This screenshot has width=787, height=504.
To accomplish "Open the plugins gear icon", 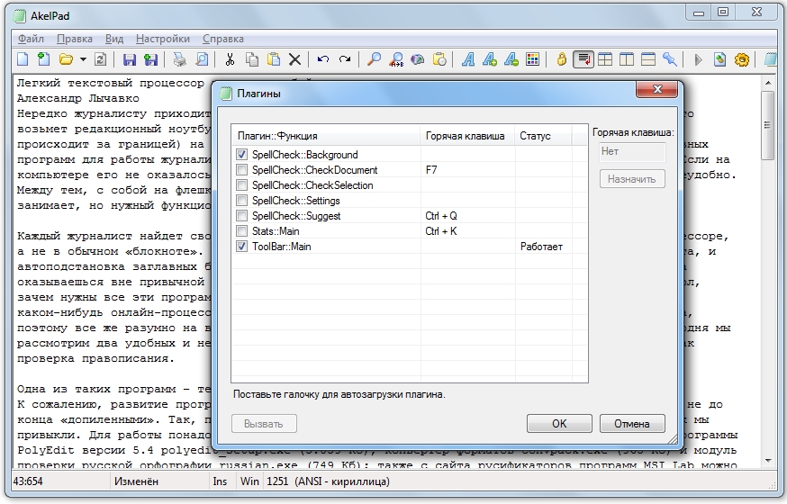I will [x=741, y=59].
